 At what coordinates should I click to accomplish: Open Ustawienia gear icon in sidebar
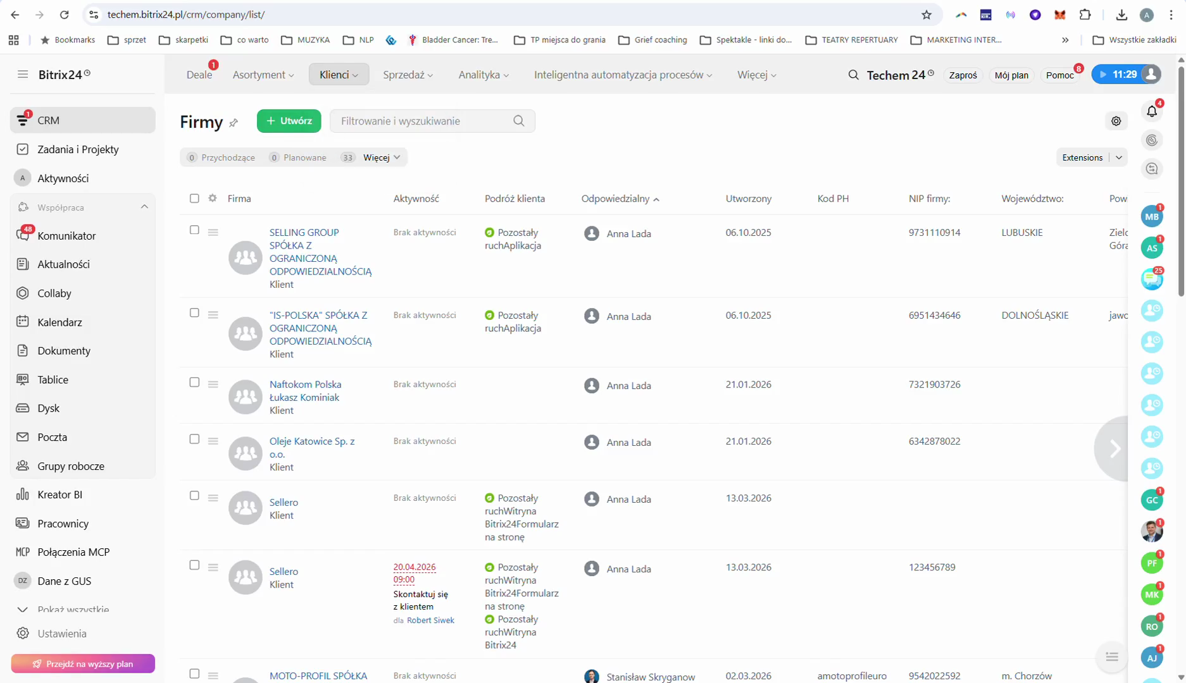coord(23,634)
